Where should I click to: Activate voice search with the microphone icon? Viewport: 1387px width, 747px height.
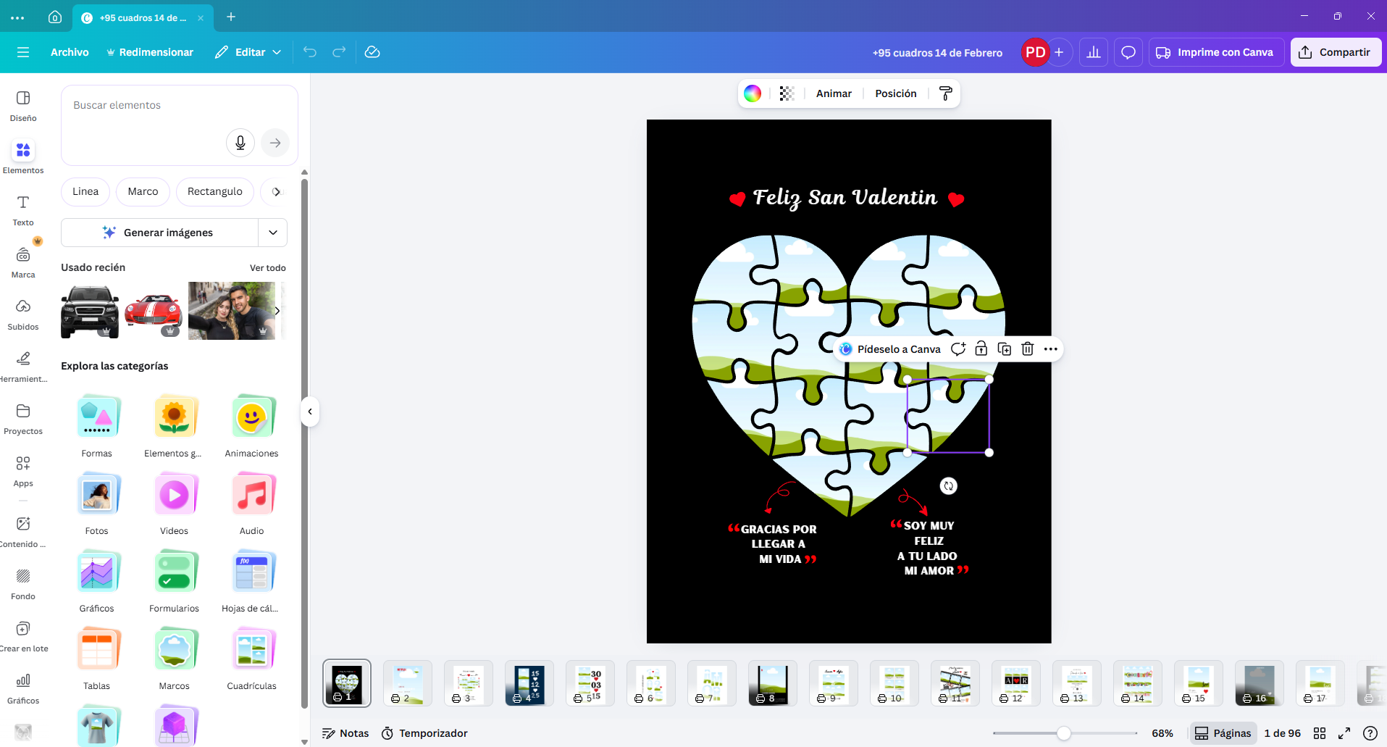pyautogui.click(x=240, y=143)
